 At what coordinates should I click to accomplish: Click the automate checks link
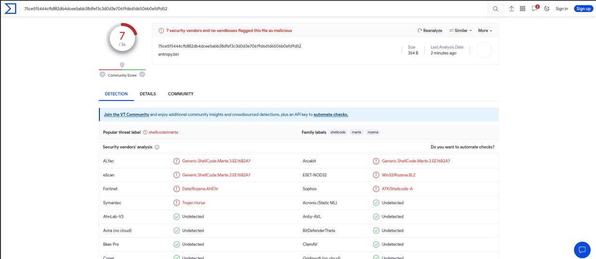click(331, 114)
